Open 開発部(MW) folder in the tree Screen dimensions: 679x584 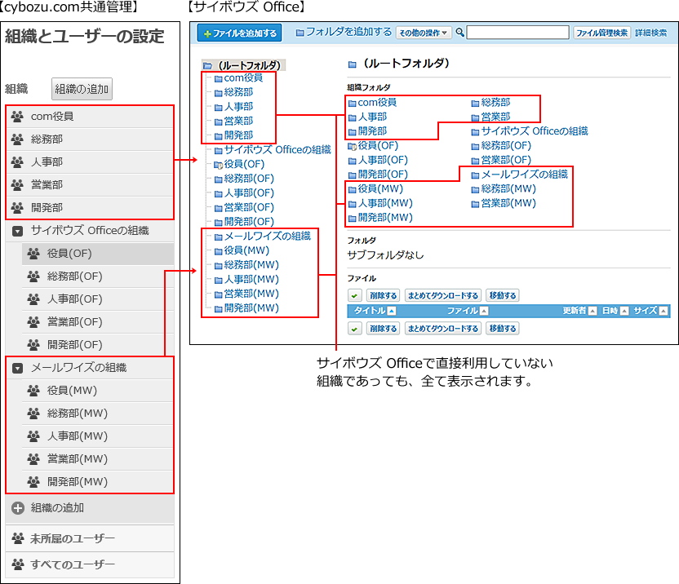click(251, 307)
